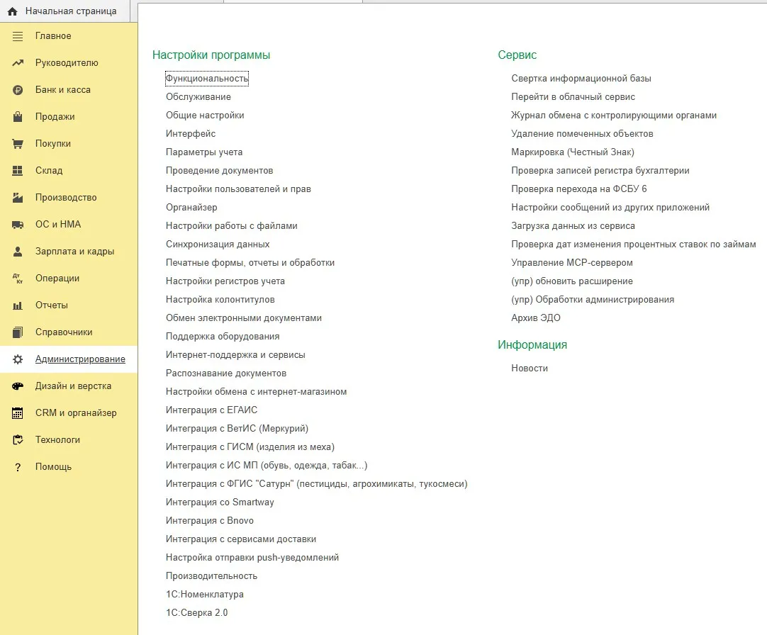
Task: Open Настройка отправки push-уведомлений
Action: pos(252,558)
